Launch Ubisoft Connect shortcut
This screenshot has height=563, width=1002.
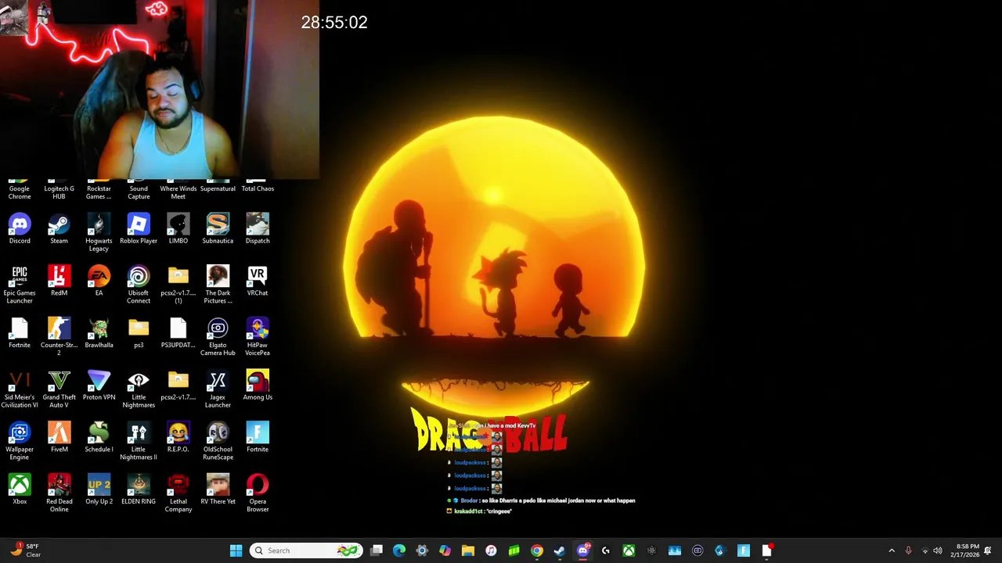click(x=139, y=285)
